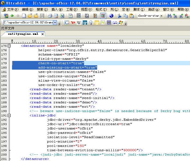190x161 pixels.
Task: Click the light bulb icon
Action: coord(91,23)
